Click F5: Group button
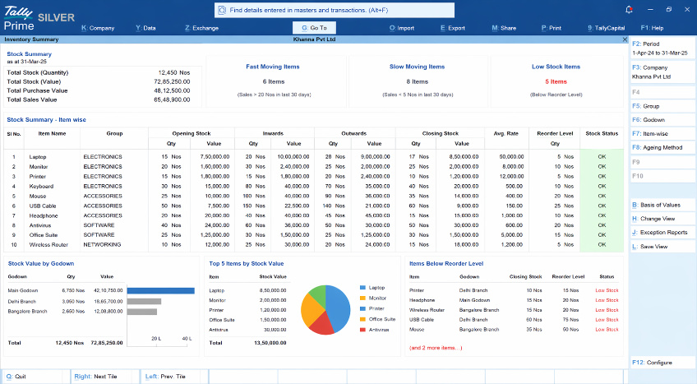This screenshot has height=384, width=697. pos(662,106)
